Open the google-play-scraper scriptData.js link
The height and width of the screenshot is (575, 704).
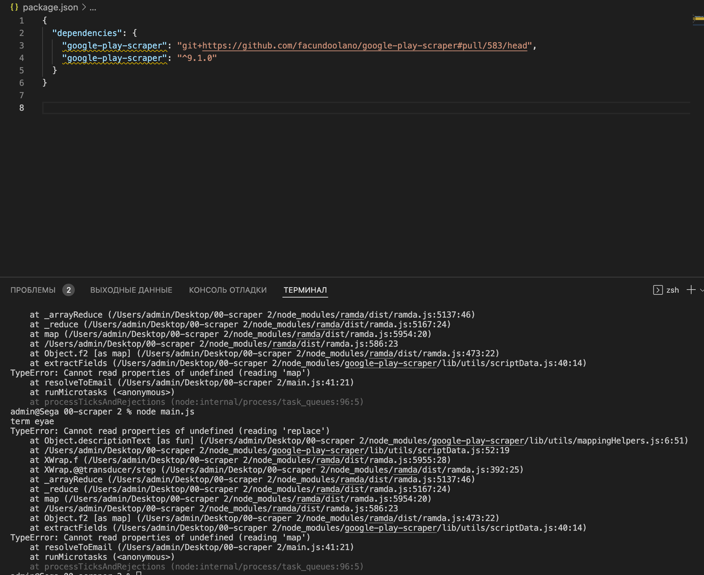390,363
